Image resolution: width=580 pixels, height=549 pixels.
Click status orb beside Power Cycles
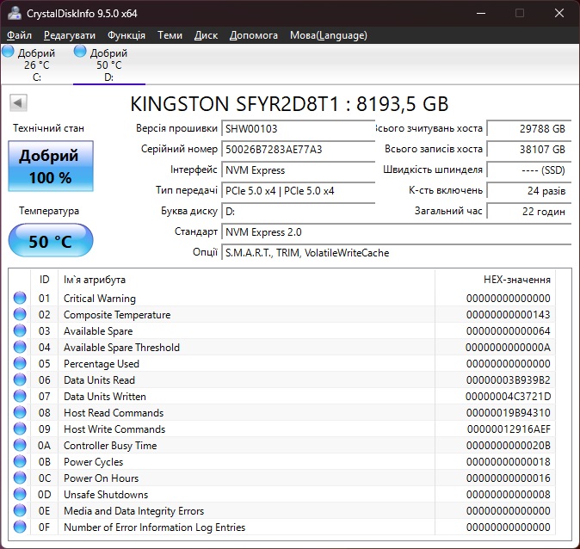pos(20,462)
